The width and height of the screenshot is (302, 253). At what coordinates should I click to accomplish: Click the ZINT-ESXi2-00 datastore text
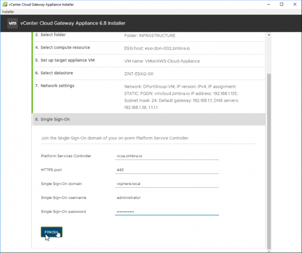pyautogui.click(x=139, y=74)
